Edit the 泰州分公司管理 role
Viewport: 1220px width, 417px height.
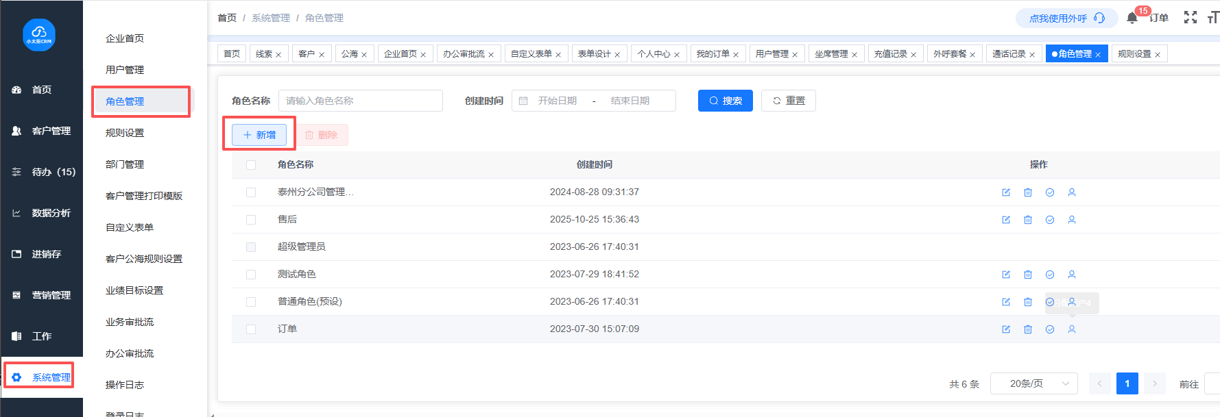pyautogui.click(x=1006, y=192)
